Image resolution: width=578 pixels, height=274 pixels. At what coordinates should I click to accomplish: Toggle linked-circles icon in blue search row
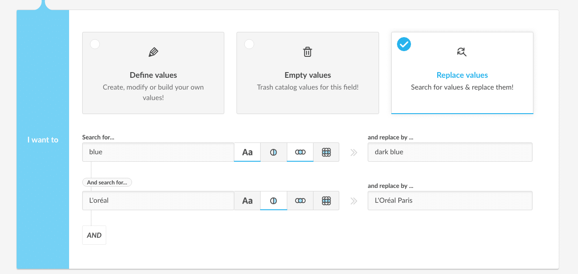pos(300,152)
